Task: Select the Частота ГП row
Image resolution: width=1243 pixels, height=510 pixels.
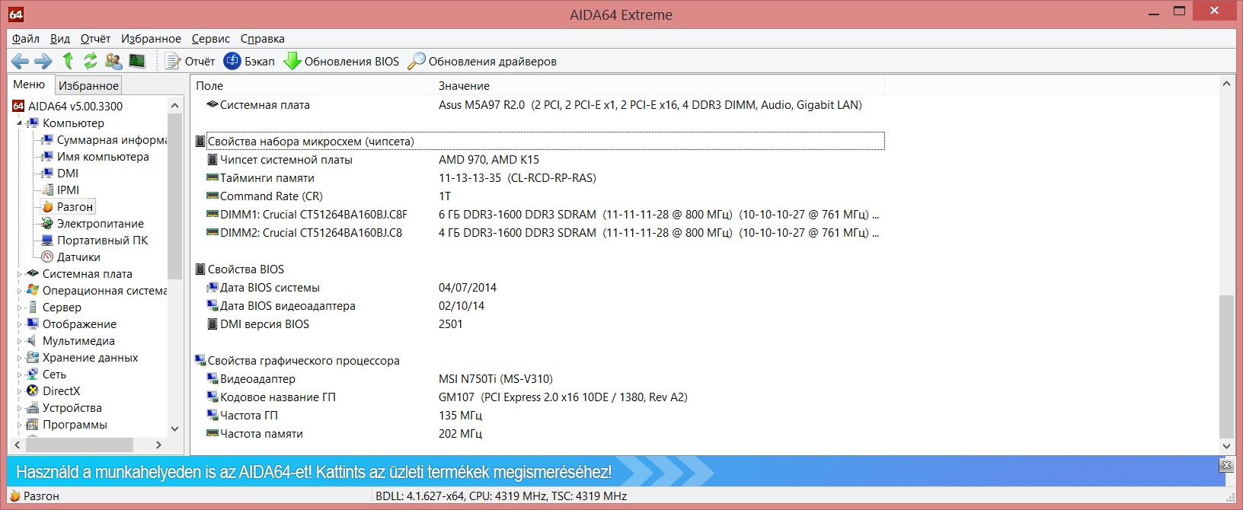Action: [539, 416]
